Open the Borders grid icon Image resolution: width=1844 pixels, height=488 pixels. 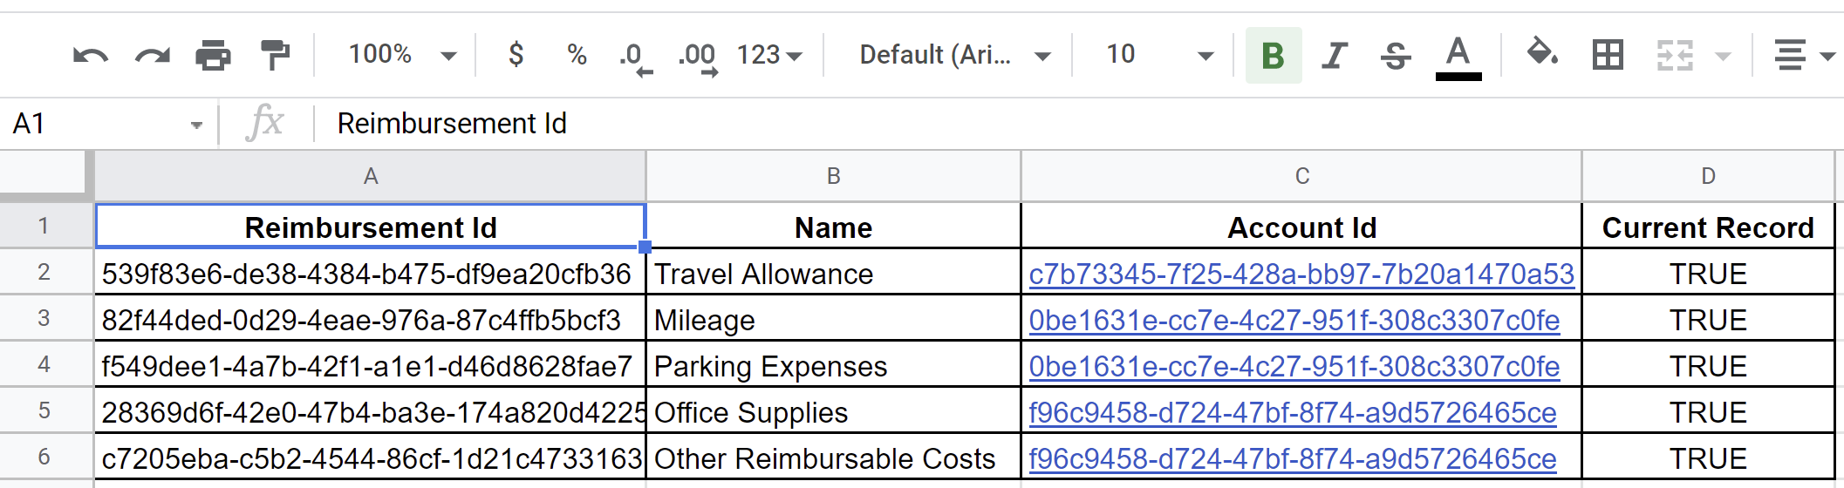pyautogui.click(x=1608, y=55)
